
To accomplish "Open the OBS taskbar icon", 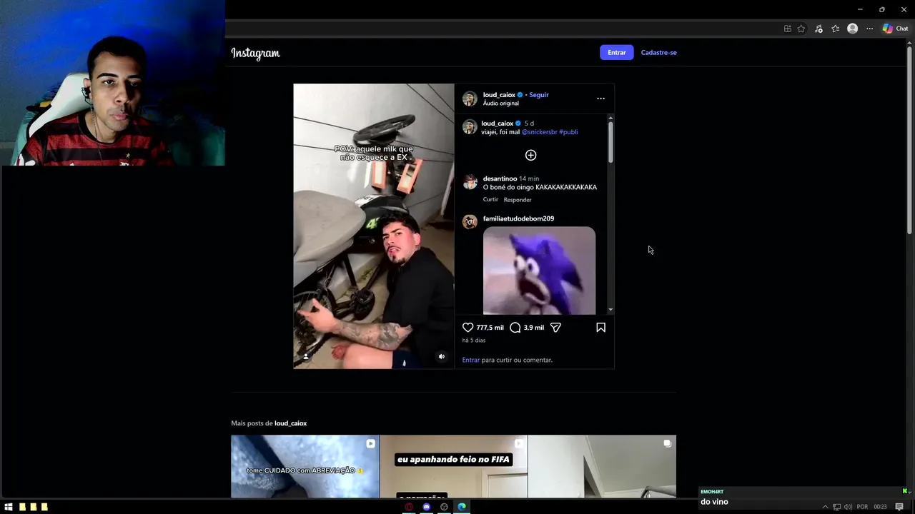I will point(444,507).
